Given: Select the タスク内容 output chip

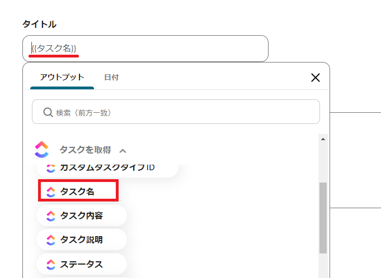Looking at the screenshot, I should coord(82,215).
